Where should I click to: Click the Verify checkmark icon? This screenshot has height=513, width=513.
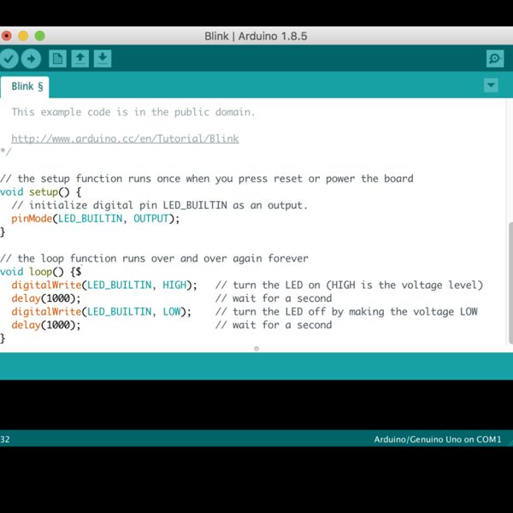click(x=9, y=59)
